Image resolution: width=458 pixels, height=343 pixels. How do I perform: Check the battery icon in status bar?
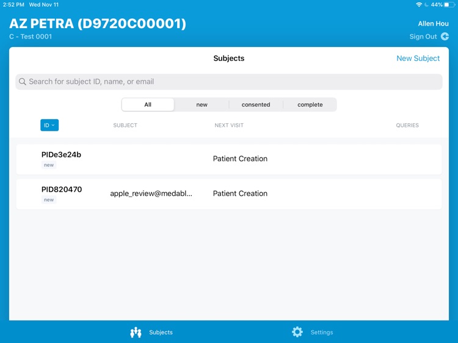click(x=449, y=4)
